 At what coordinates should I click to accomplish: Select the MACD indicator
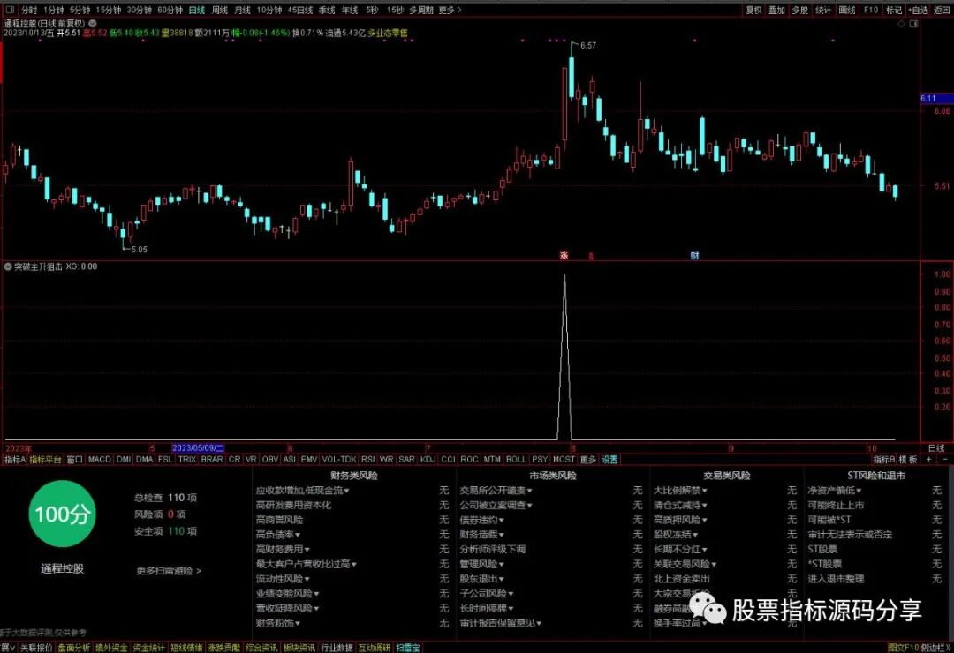coord(99,460)
